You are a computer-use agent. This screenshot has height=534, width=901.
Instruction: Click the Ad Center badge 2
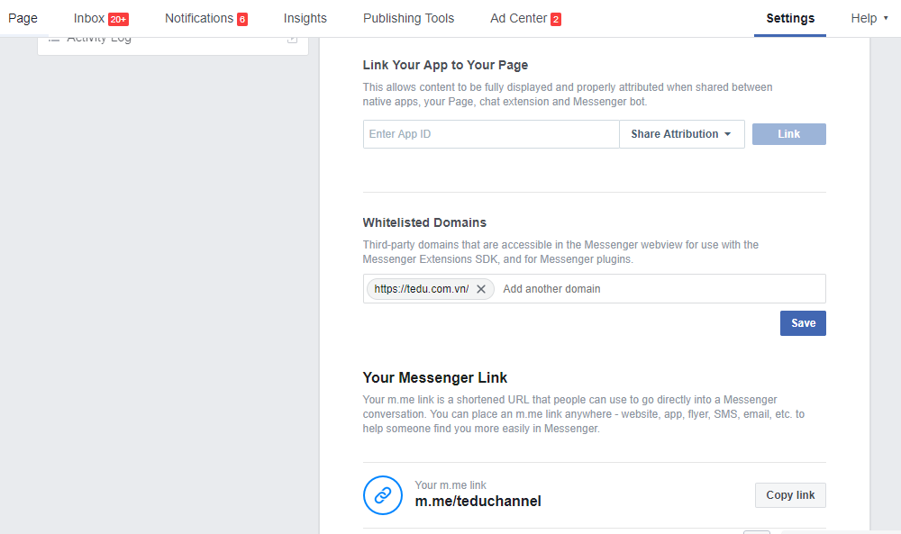(x=555, y=19)
